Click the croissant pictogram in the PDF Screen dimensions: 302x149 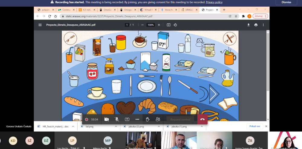[147, 106]
